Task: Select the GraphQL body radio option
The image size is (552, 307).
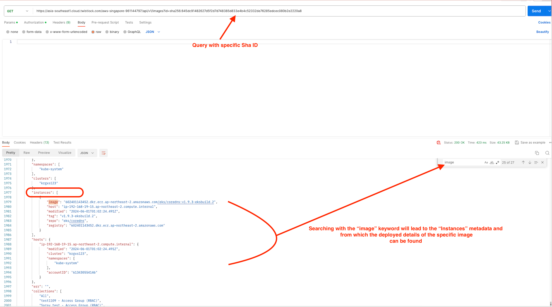Action: 125,32
